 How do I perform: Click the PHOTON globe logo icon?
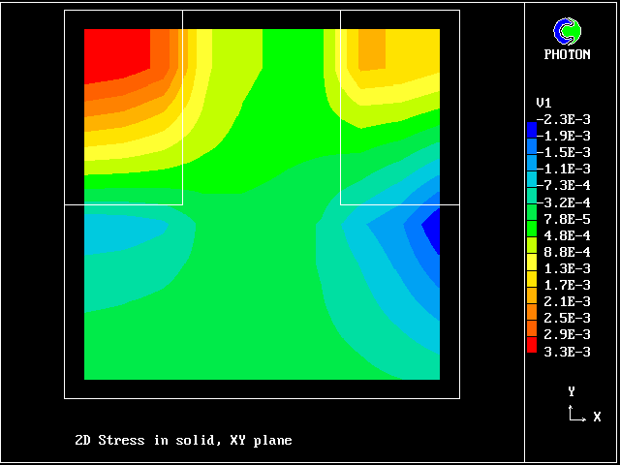567,32
